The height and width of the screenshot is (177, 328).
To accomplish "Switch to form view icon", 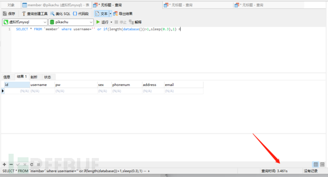I will (x=322, y=165).
